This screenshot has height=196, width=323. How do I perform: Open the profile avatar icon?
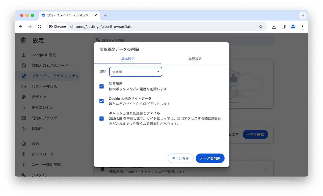pyautogui.click(x=293, y=27)
